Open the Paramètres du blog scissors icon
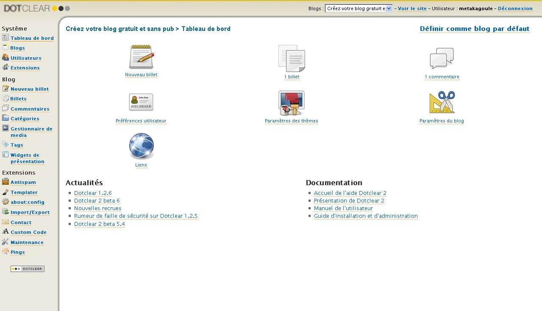The height and width of the screenshot is (311, 542). (x=442, y=102)
